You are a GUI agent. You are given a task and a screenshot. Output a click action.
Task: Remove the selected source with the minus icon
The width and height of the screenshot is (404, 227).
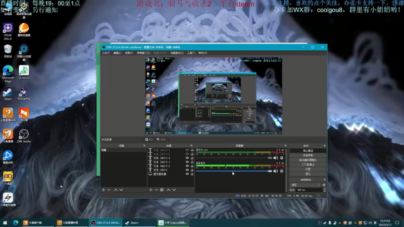(x=156, y=190)
